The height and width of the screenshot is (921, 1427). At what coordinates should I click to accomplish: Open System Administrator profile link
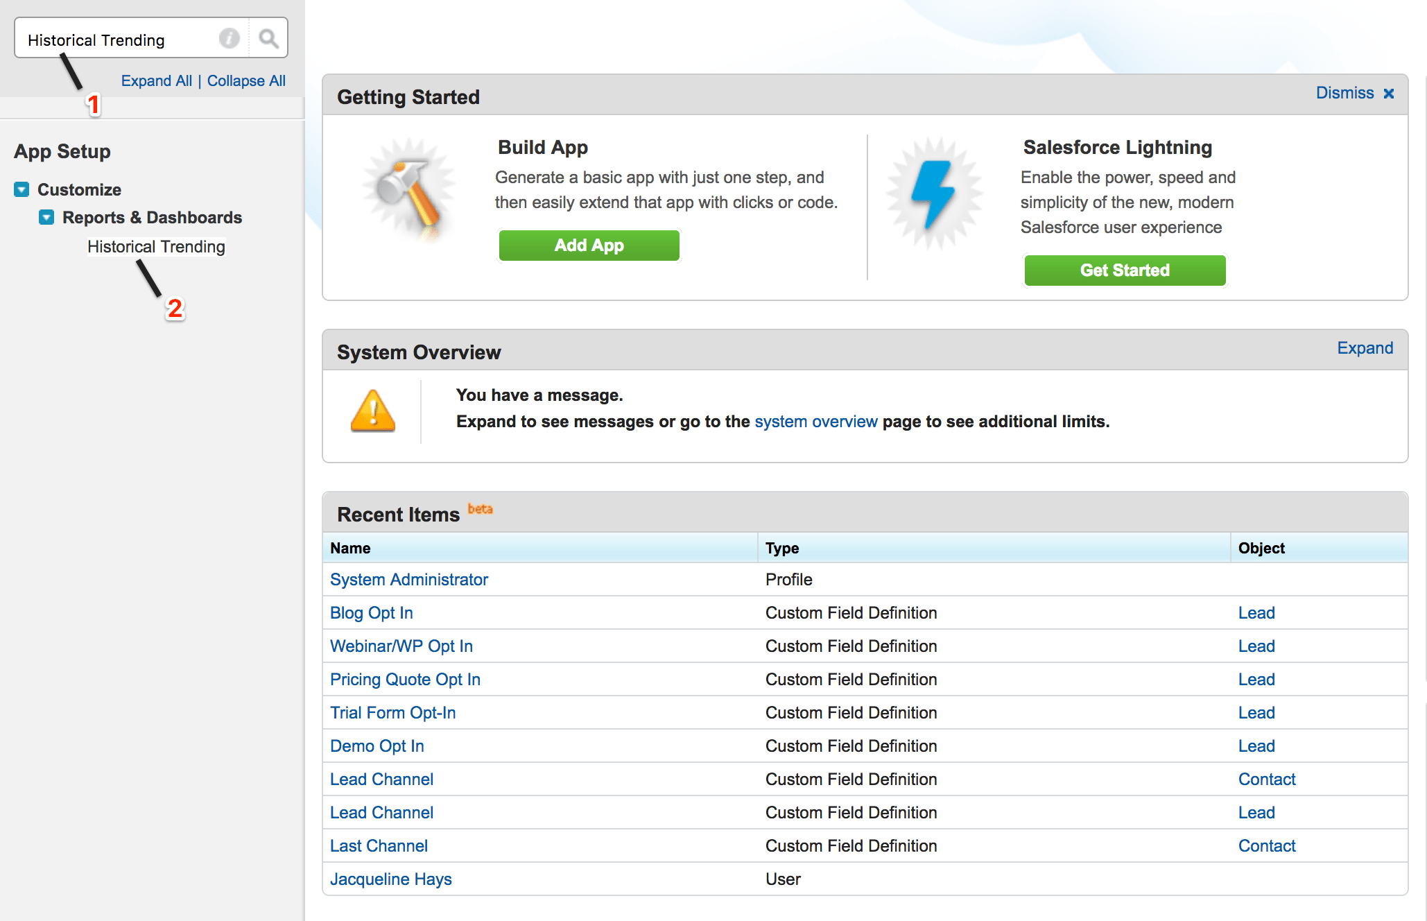pos(408,579)
